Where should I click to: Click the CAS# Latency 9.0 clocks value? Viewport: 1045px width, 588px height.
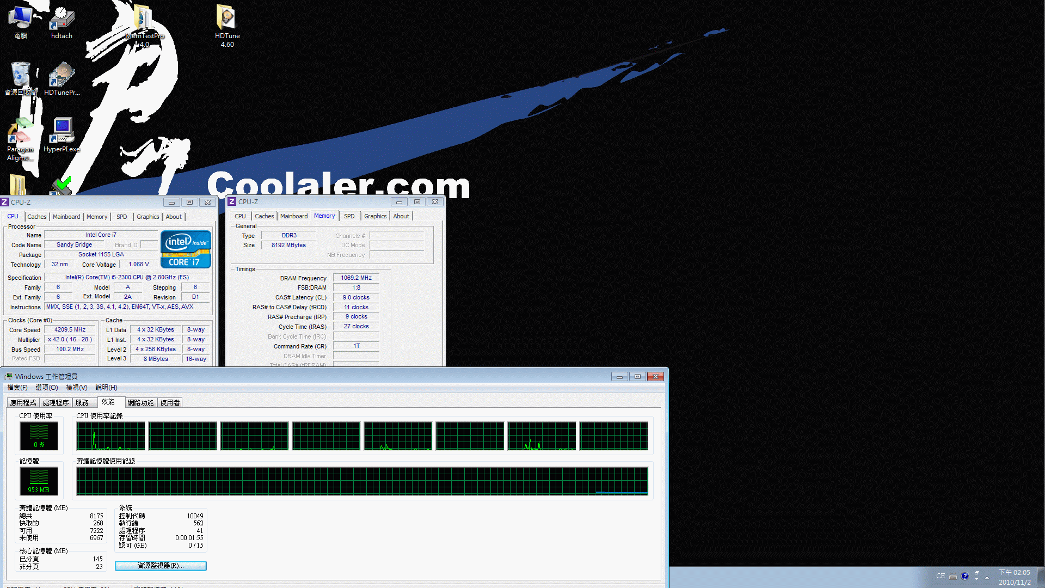(356, 297)
